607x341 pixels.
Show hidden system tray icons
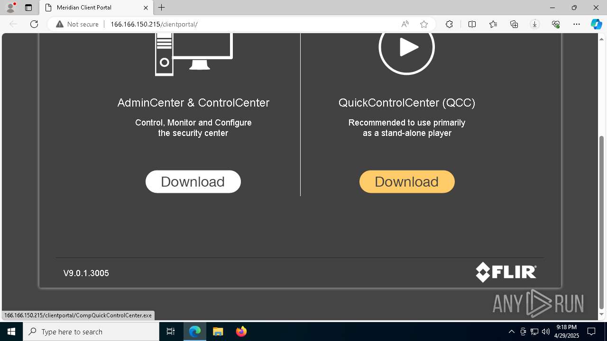pos(511,332)
